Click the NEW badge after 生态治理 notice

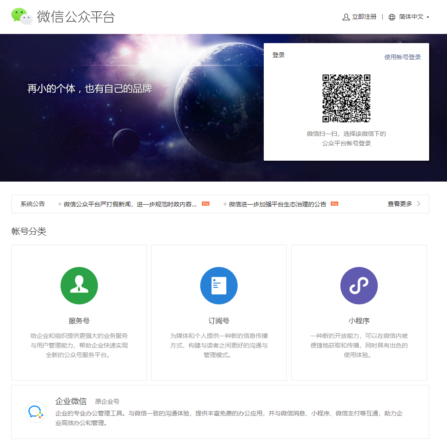click(x=334, y=204)
